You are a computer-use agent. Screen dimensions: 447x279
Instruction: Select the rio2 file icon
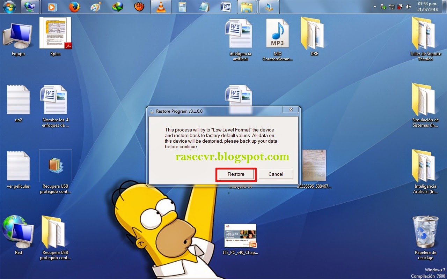[19, 104]
